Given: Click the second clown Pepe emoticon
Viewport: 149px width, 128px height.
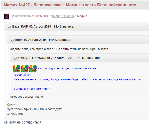Looking at the screenshot, I should click(25, 69).
